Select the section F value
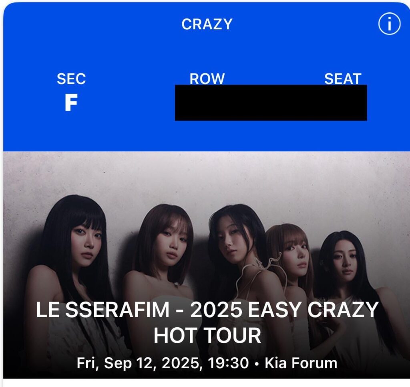The height and width of the screenshot is (387, 410). [71, 103]
